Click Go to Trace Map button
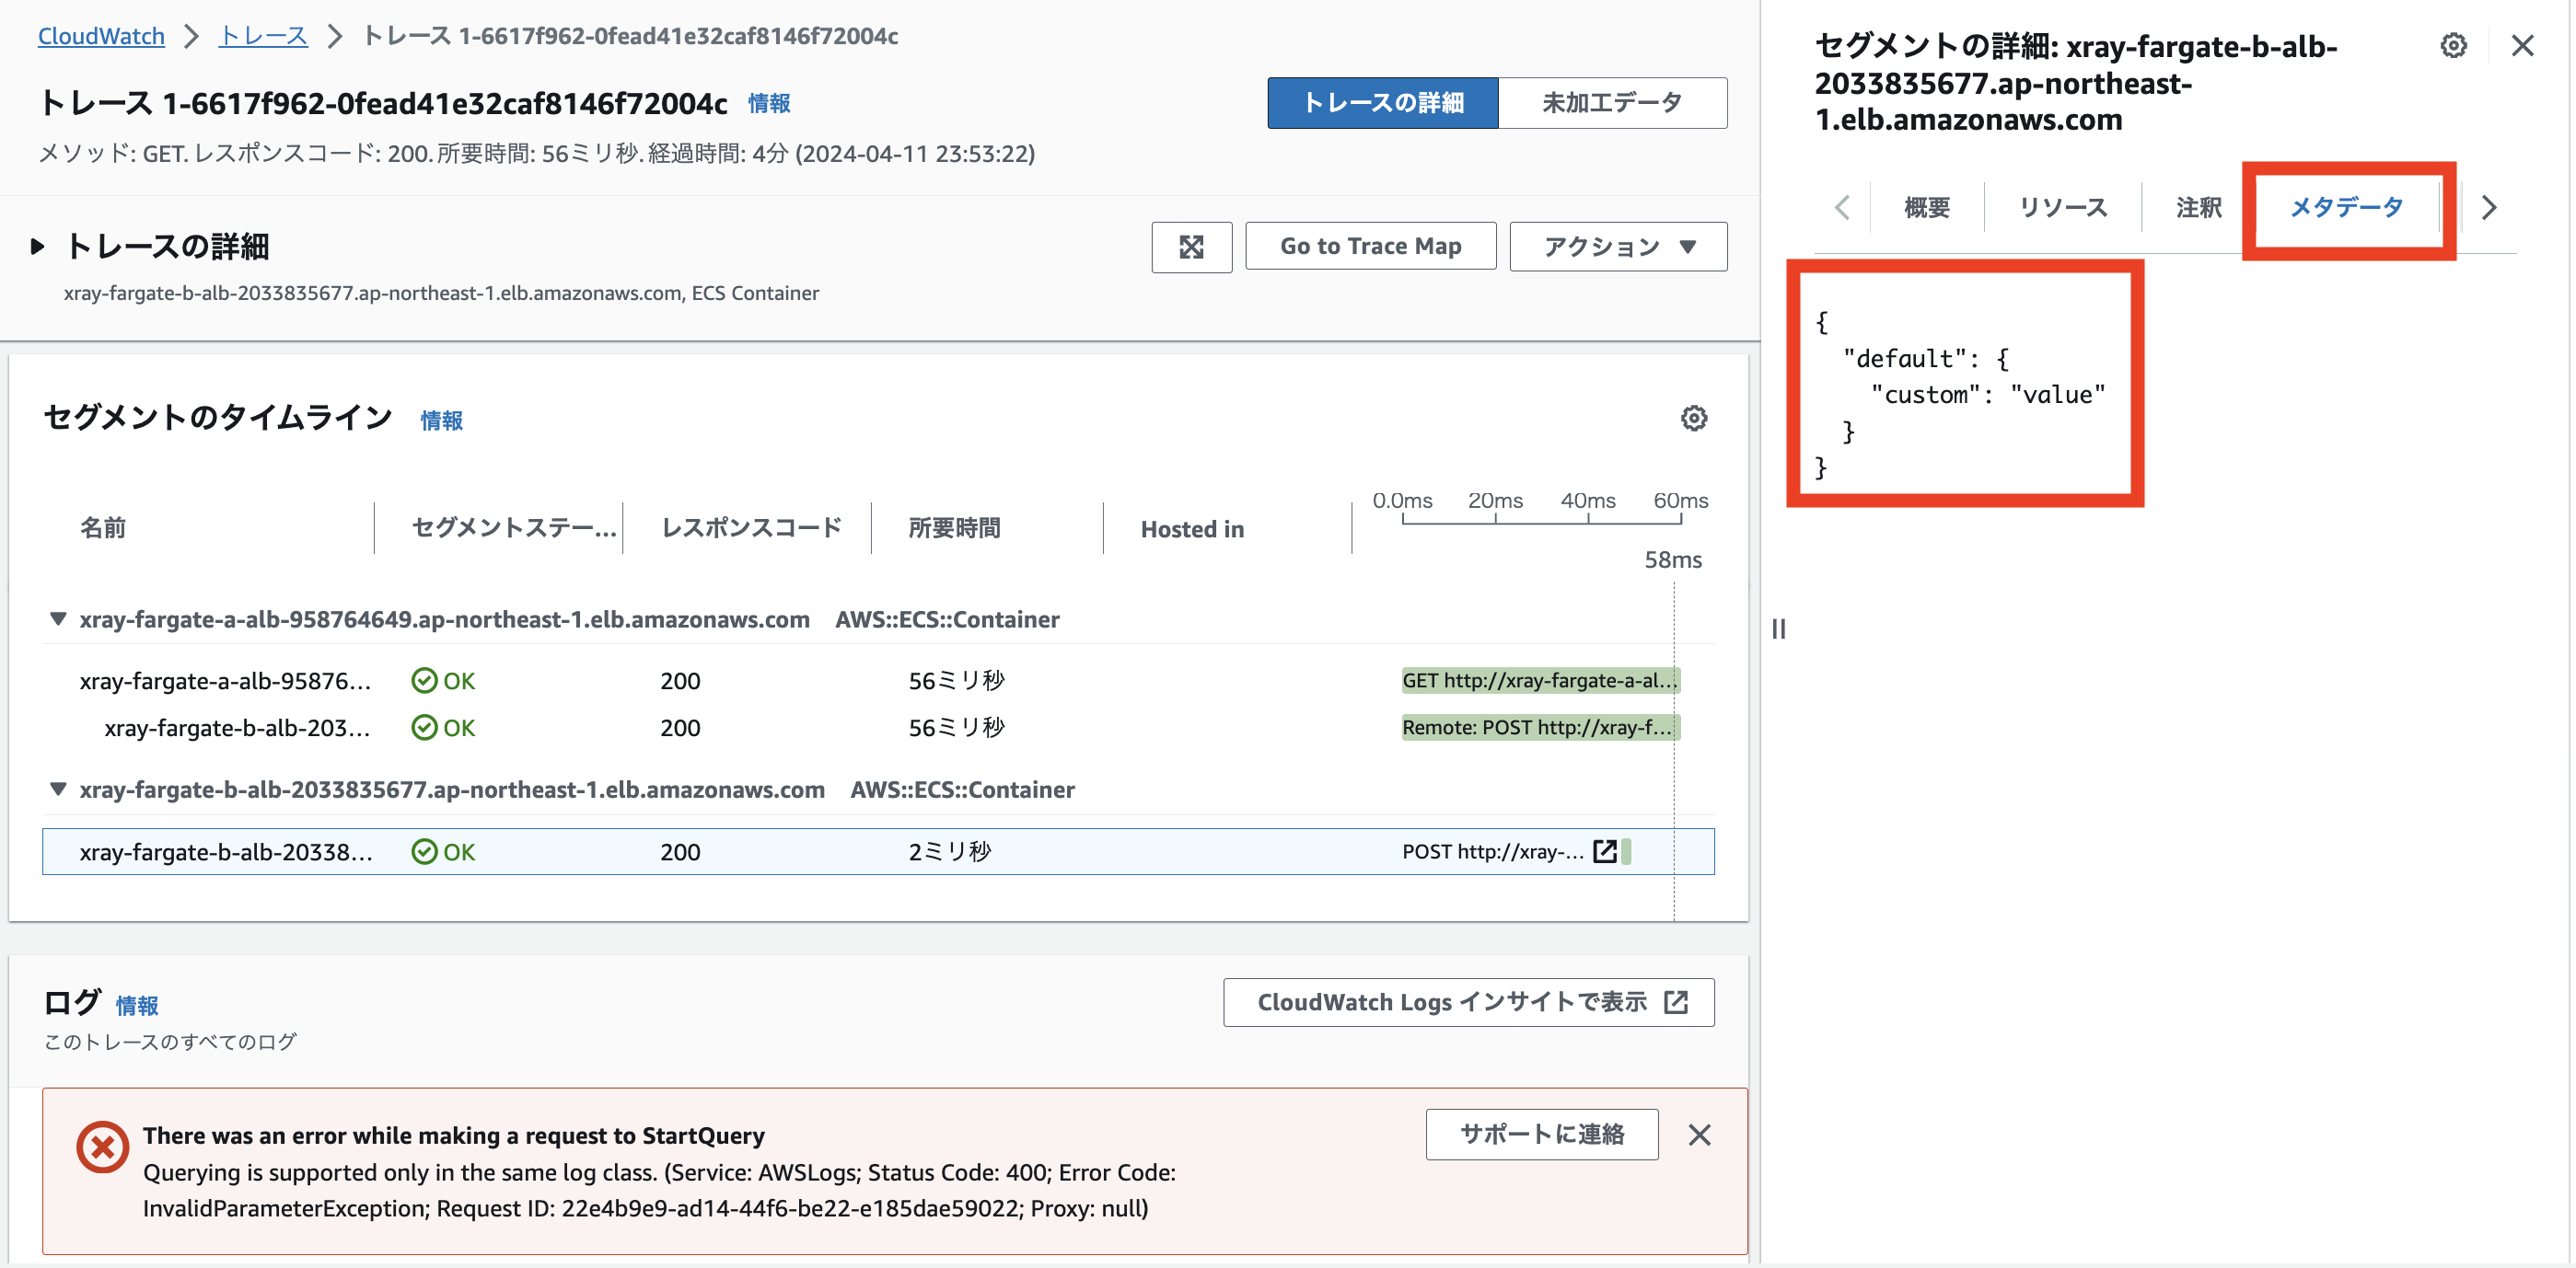This screenshot has height=1268, width=2576. click(1370, 247)
